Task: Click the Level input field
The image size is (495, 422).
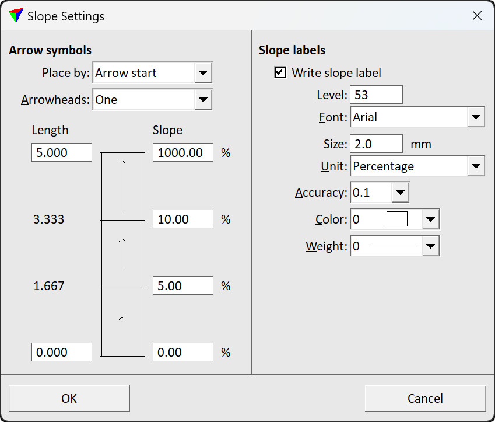Action: click(x=375, y=94)
